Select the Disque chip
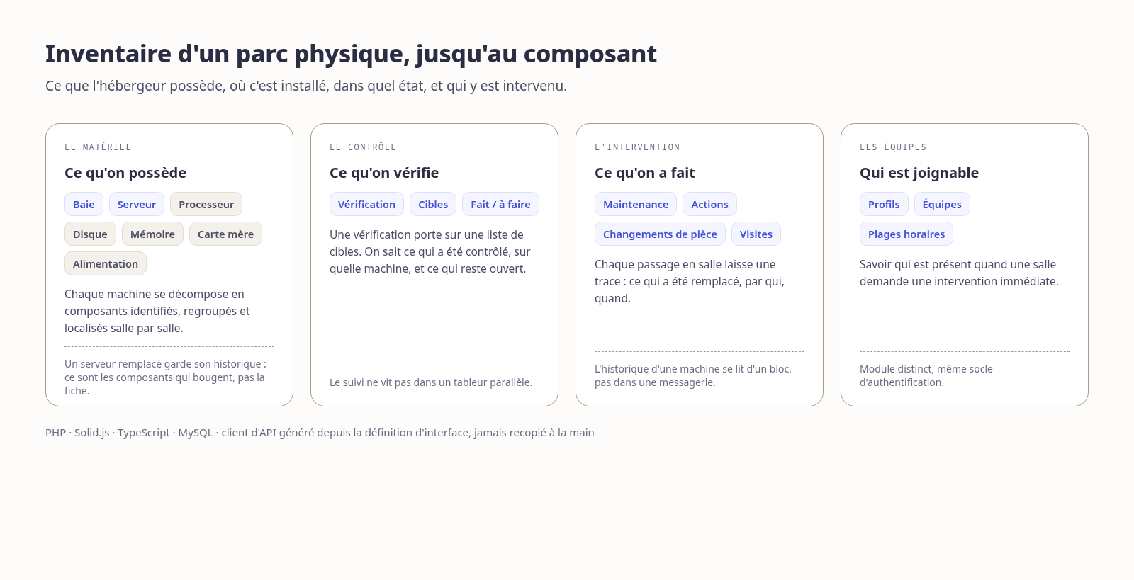 [x=90, y=234]
